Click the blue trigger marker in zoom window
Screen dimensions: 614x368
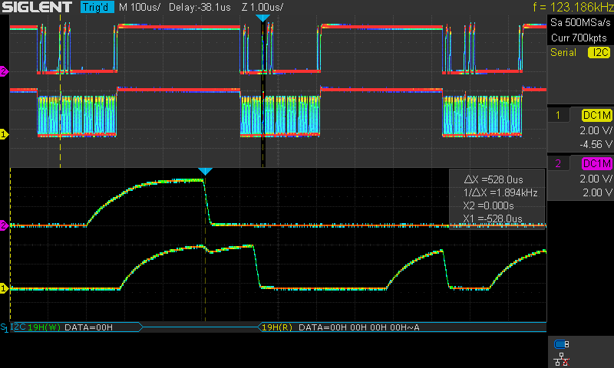[x=205, y=171]
